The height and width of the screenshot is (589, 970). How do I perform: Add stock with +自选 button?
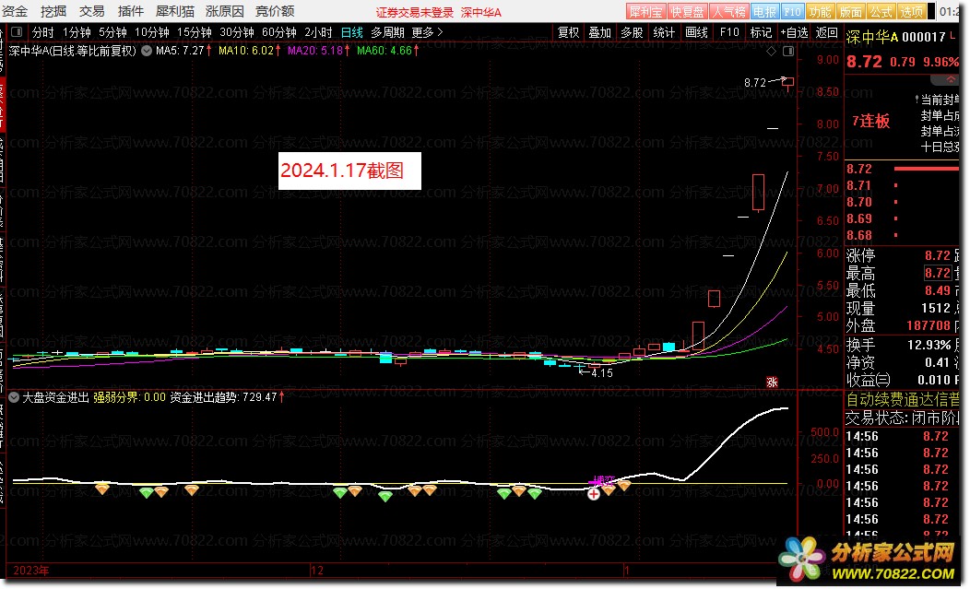coord(794,32)
